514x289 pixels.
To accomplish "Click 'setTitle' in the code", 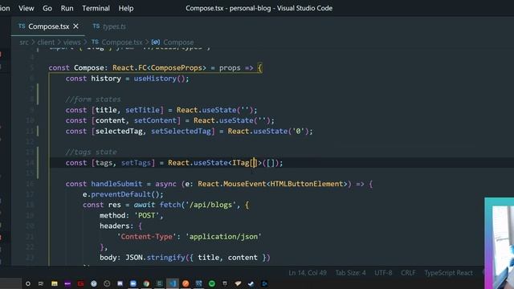I will point(142,110).
